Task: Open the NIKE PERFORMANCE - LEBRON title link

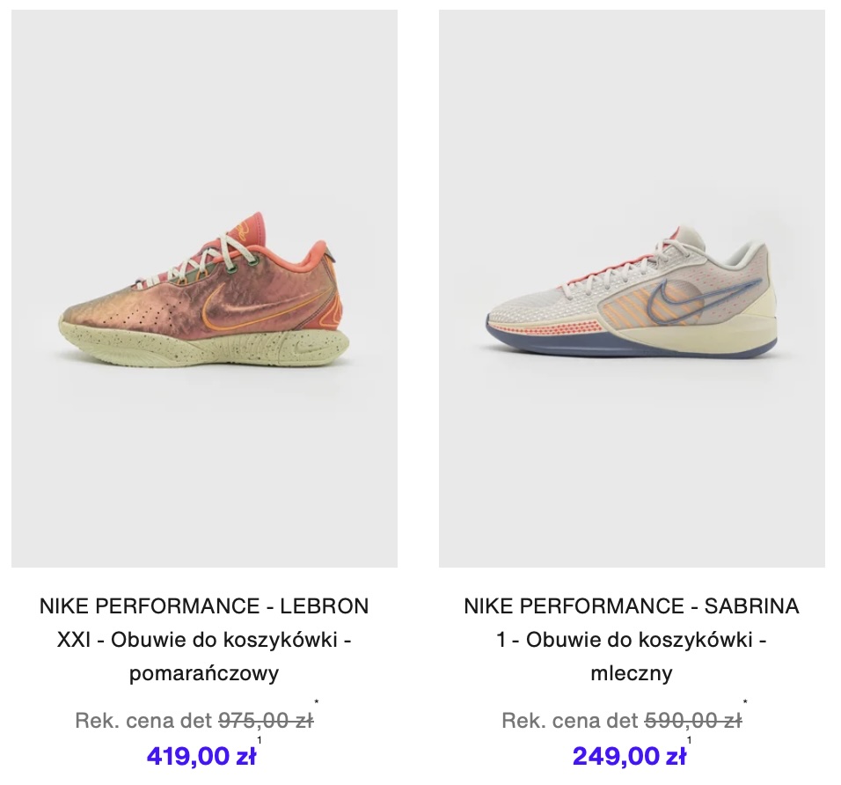Action: (204, 606)
